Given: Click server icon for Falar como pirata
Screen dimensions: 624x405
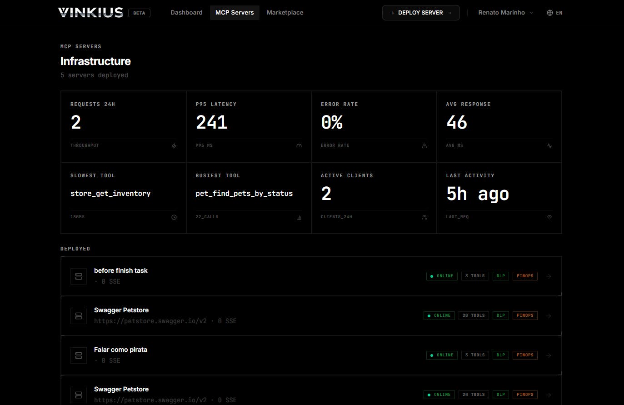Looking at the screenshot, I should point(79,355).
